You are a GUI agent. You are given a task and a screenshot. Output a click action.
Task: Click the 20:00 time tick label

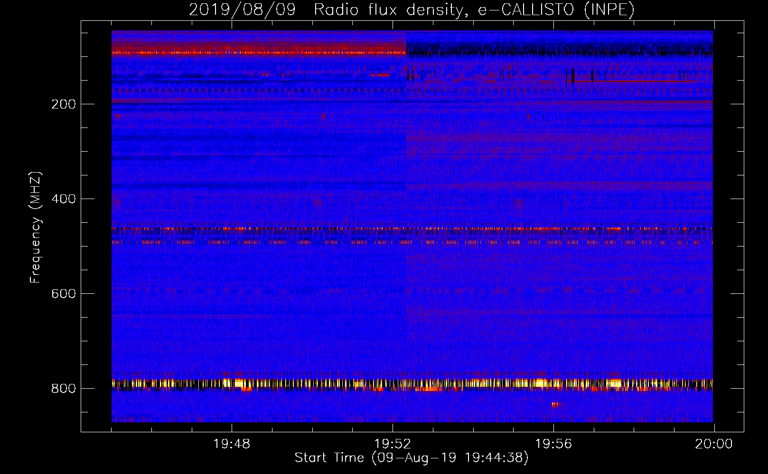714,444
